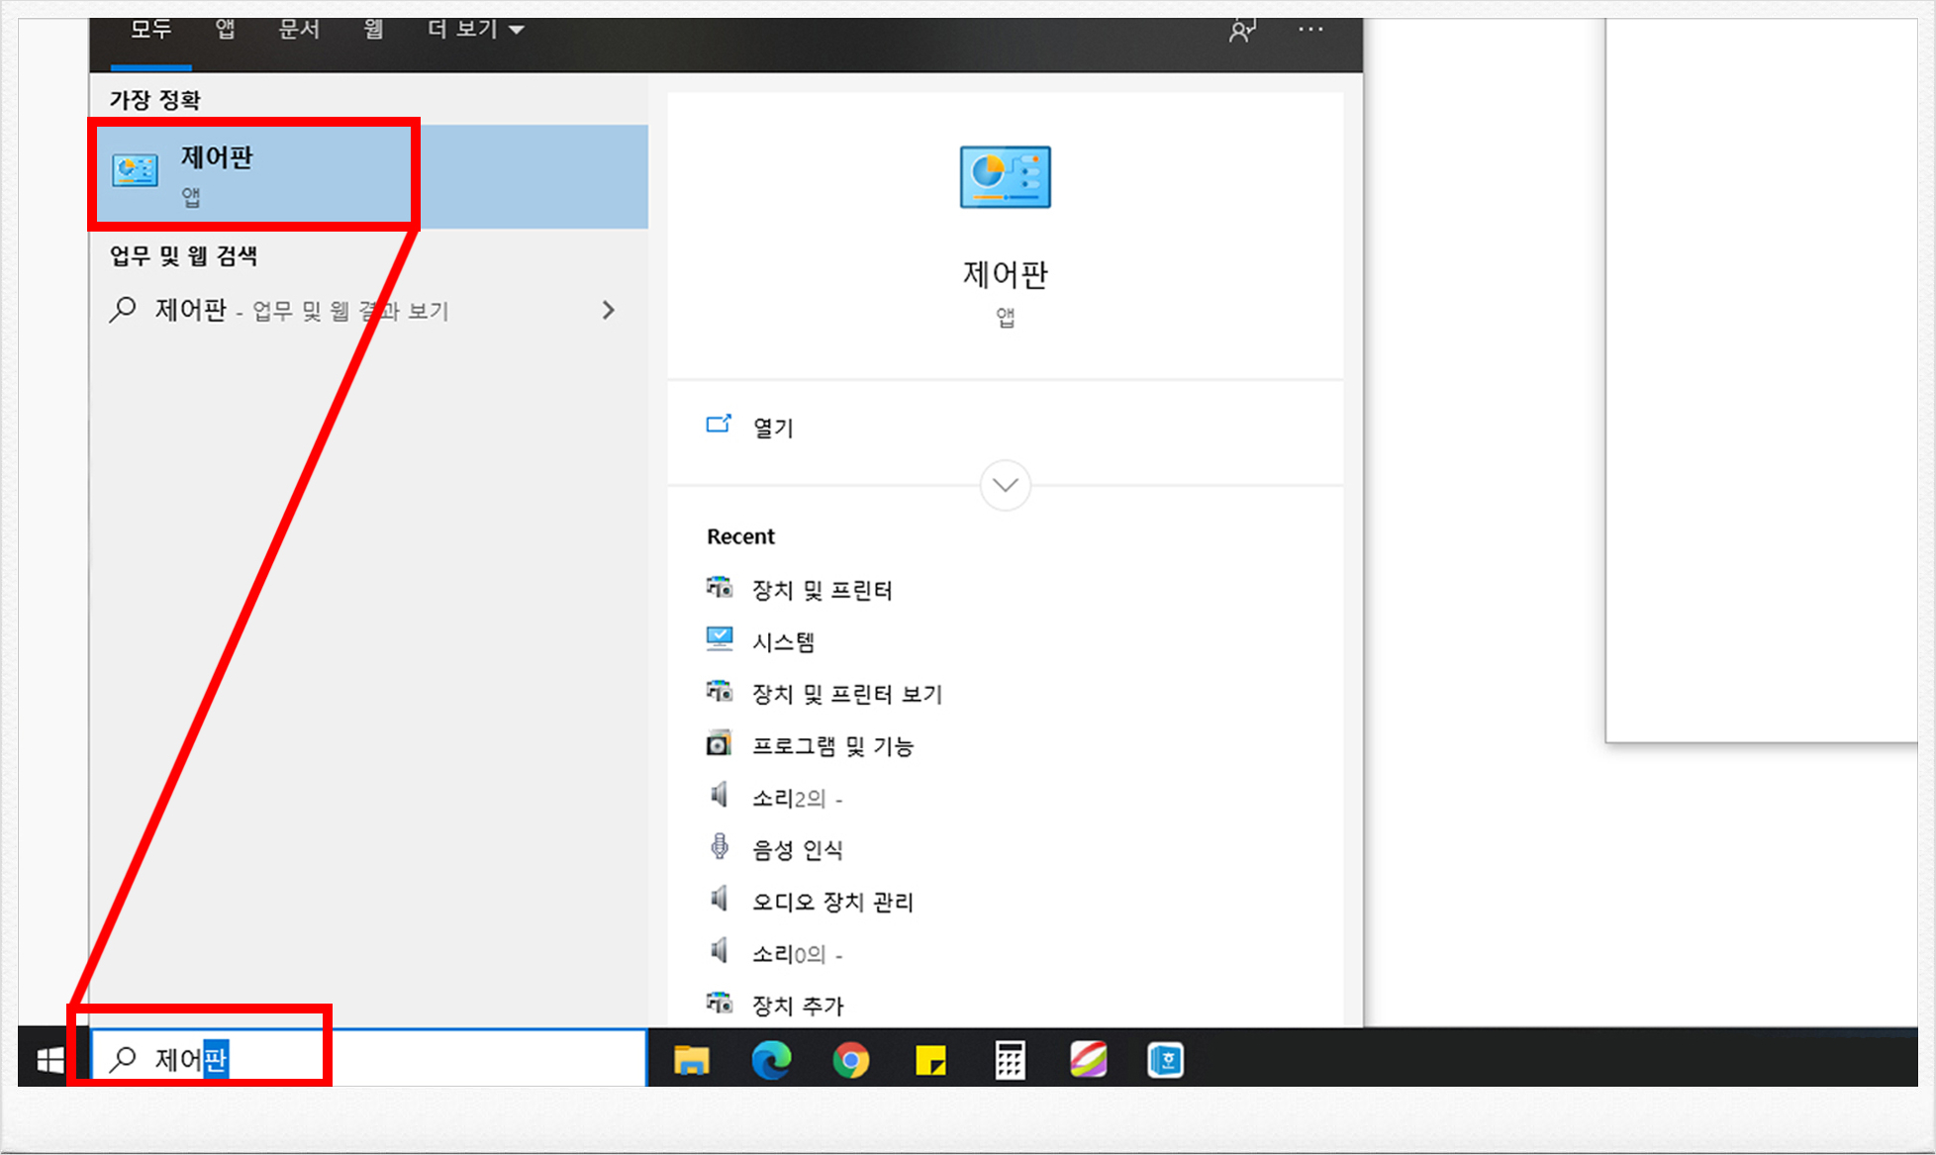Switch to the 앱 search tab

[x=226, y=31]
